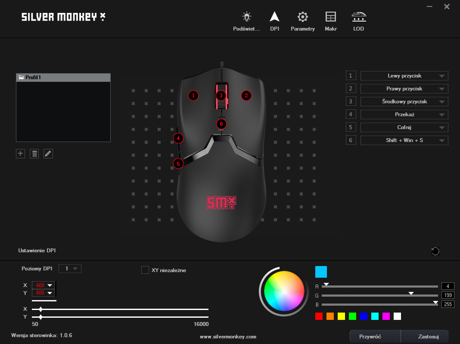Enable the XY niezależne checkbox
Image resolution: width=460 pixels, height=344 pixels.
coord(145,270)
